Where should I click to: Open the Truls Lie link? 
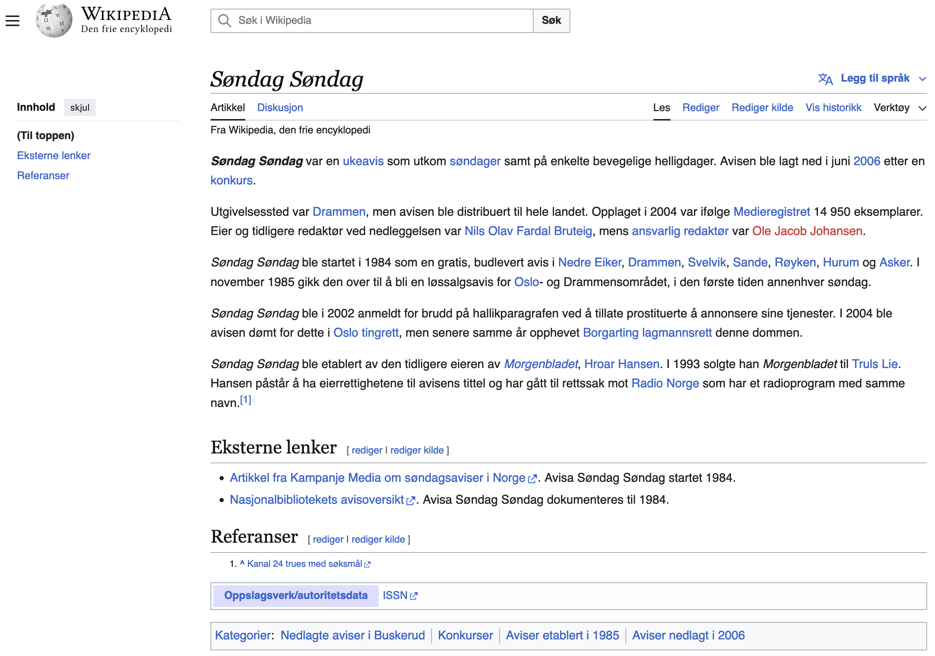coord(875,364)
